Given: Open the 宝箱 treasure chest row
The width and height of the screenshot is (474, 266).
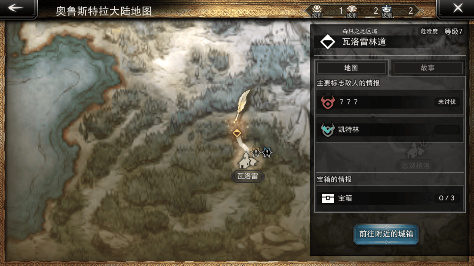Looking at the screenshot, I should tap(390, 198).
